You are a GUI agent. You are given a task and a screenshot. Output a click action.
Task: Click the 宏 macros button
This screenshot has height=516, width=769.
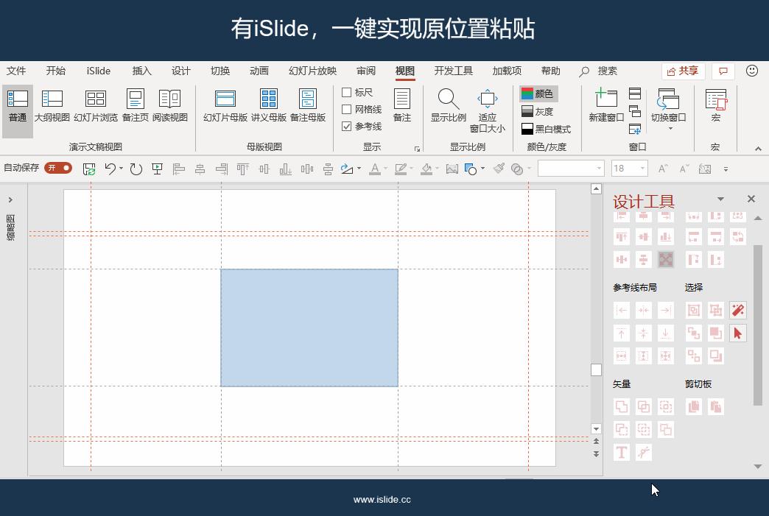click(x=715, y=105)
